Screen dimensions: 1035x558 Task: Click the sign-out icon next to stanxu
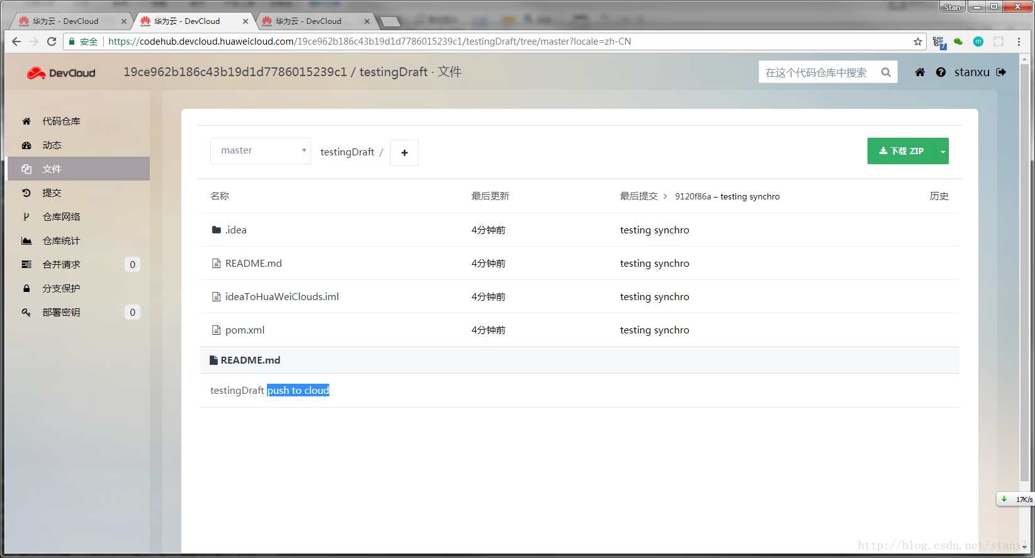(1001, 72)
